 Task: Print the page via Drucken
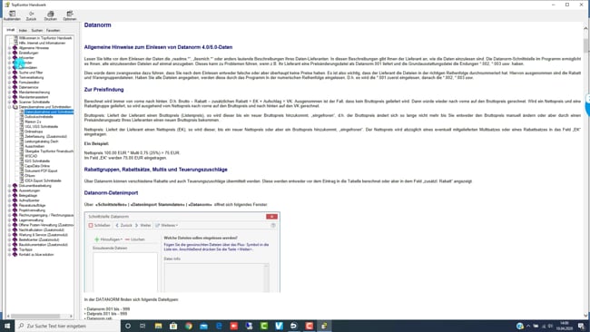coord(51,15)
